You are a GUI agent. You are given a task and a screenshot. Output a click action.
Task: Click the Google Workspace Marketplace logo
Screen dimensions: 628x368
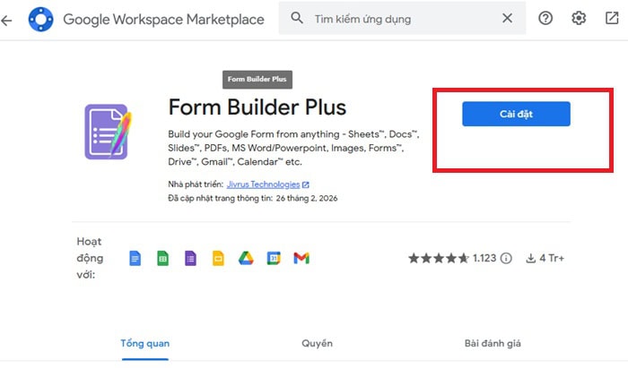[x=39, y=19]
